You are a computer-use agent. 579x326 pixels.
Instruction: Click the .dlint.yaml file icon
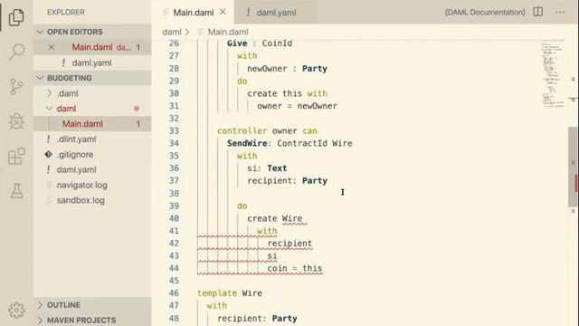(x=48, y=139)
